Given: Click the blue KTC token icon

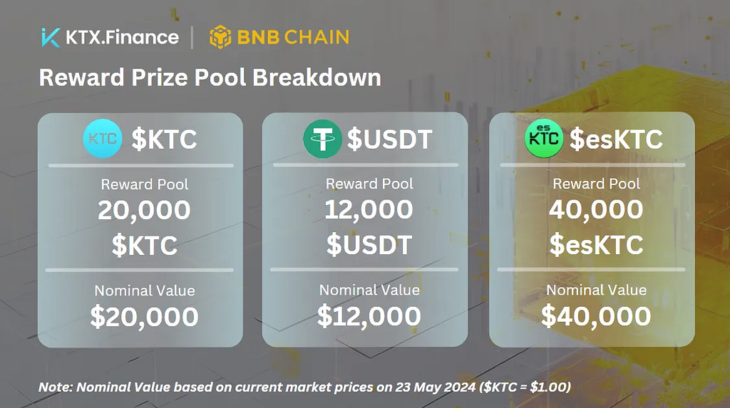Looking at the screenshot, I should pos(103,139).
